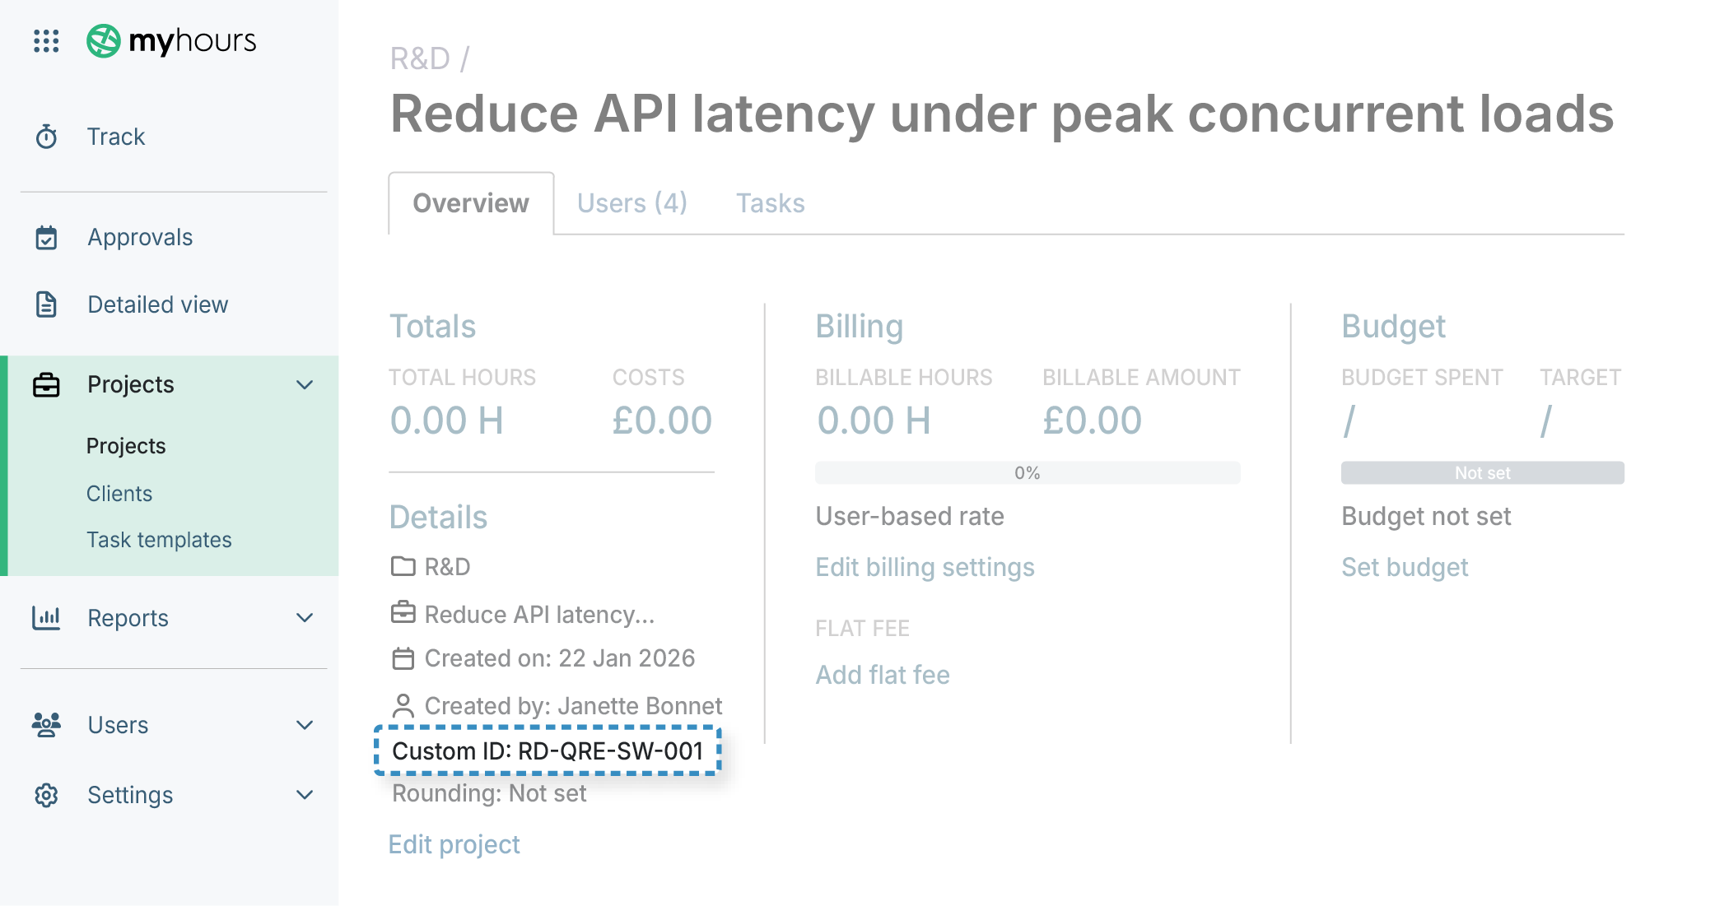Expand the Settings sidebar section
This screenshot has width=1729, height=906.
coord(305,794)
